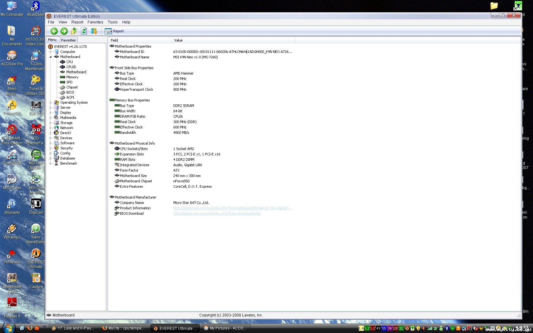Open the Tools menu
Viewport: 533px width, 333px height.
click(x=112, y=22)
